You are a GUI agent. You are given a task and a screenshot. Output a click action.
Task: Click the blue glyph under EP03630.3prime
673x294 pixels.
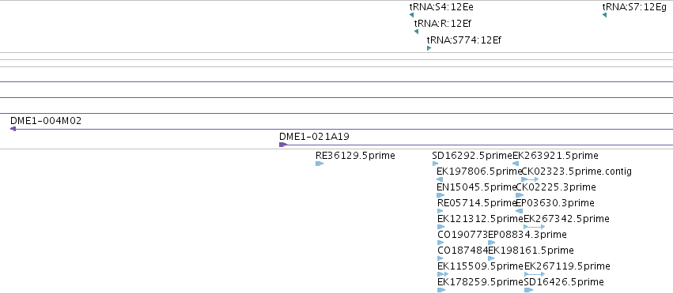tap(519, 211)
